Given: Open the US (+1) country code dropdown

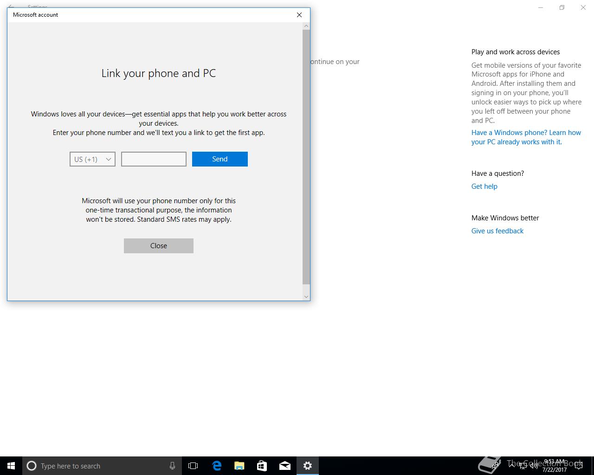Looking at the screenshot, I should point(92,159).
